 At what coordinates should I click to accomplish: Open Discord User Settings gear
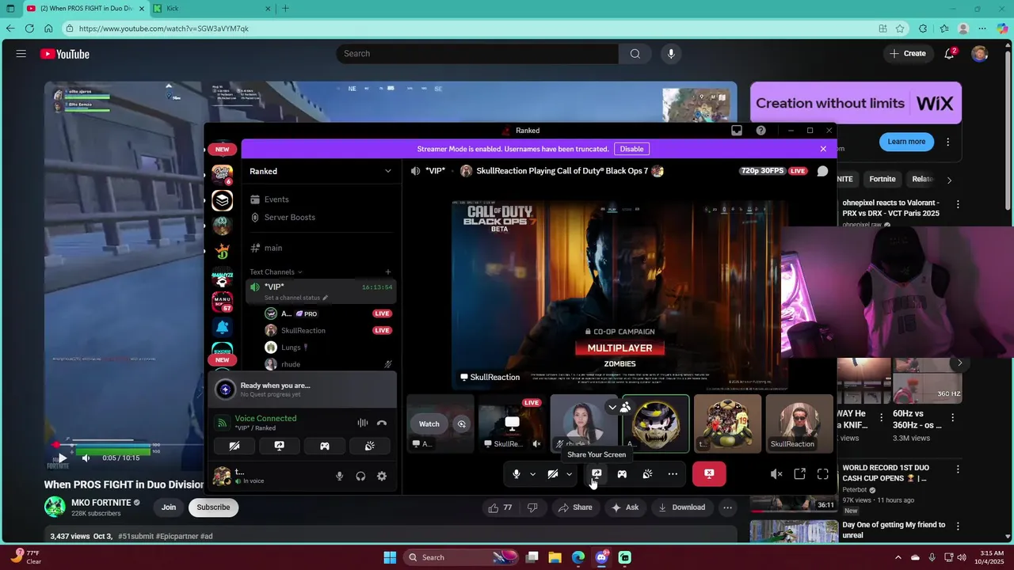coord(382,476)
